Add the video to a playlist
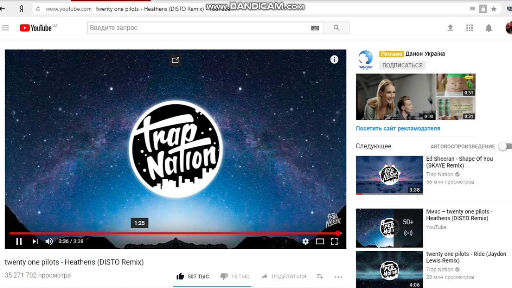The height and width of the screenshot is (288, 512). [x=320, y=276]
